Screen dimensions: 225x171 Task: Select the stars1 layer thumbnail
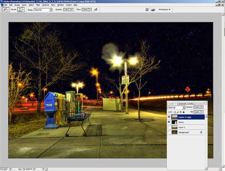click(x=174, y=122)
